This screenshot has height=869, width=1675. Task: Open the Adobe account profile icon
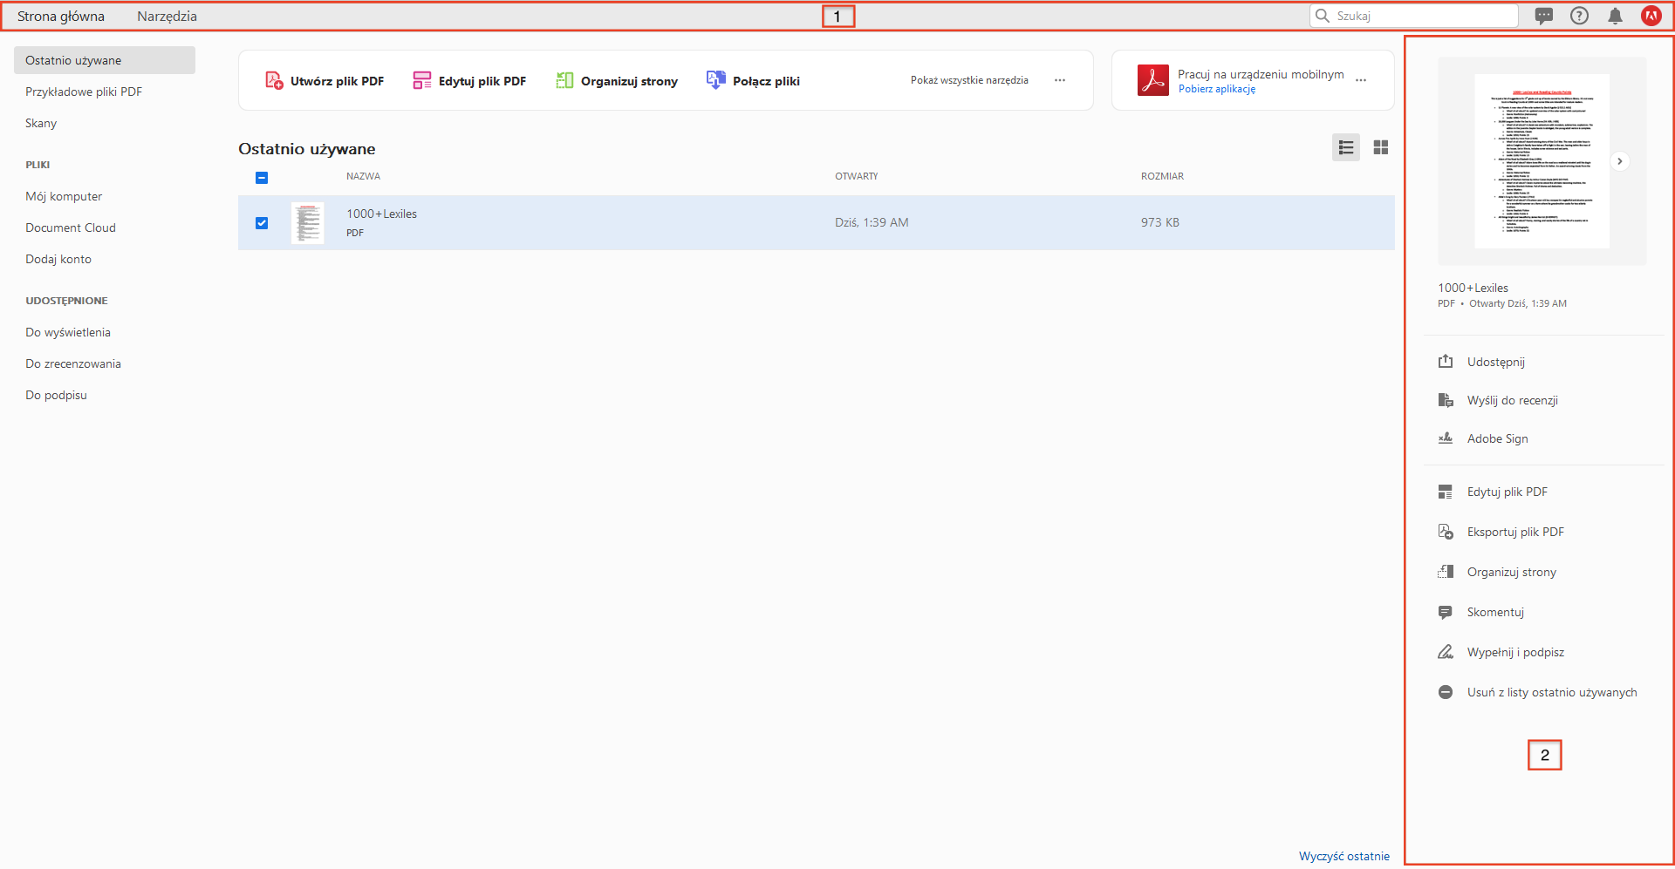pos(1651,16)
